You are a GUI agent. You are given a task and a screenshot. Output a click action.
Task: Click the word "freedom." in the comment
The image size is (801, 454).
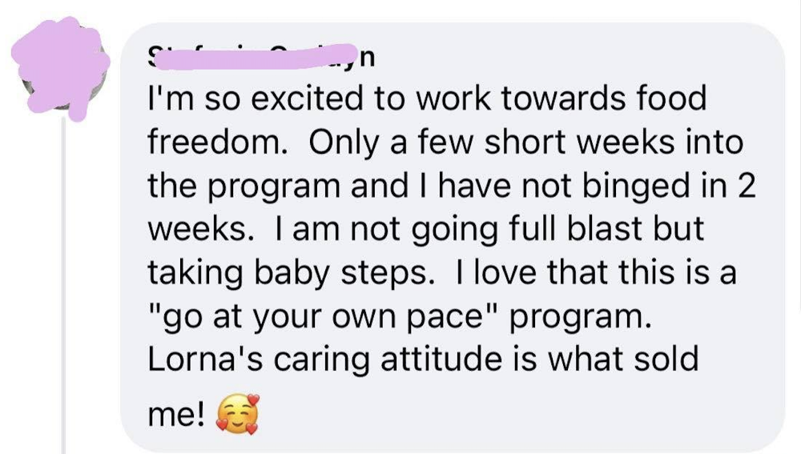[216, 142]
